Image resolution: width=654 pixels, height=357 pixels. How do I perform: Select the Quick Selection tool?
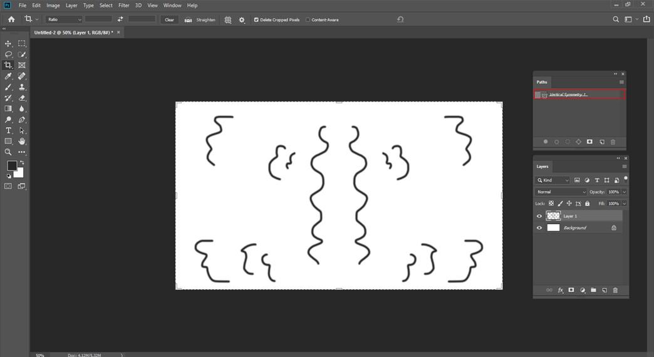22,54
